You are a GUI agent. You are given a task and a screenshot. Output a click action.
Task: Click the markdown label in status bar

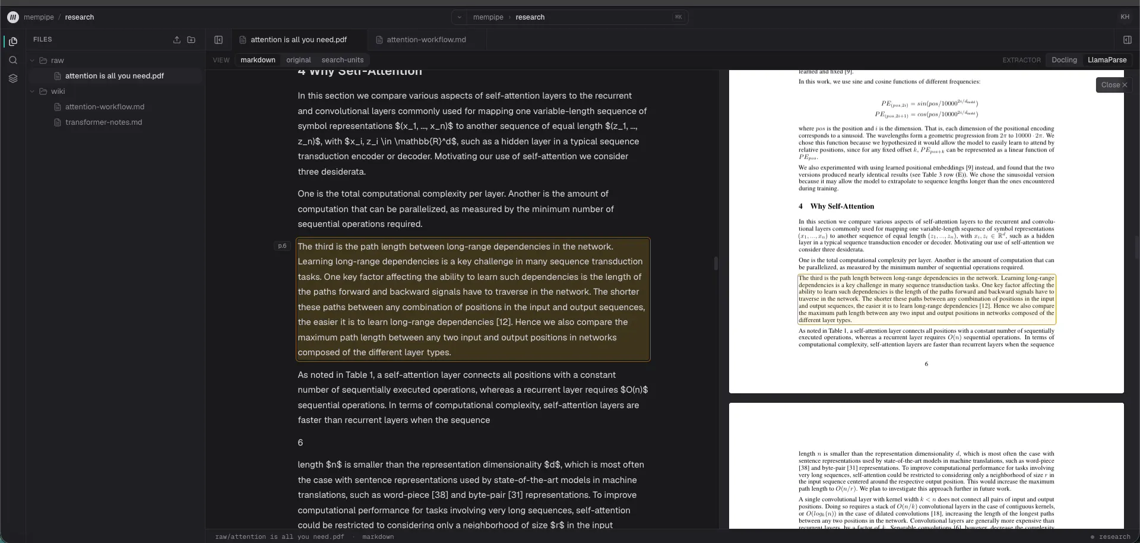pyautogui.click(x=378, y=536)
